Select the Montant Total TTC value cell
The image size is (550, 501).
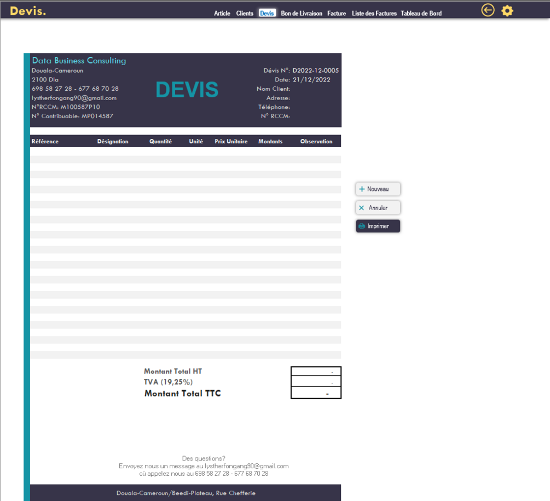(x=316, y=393)
